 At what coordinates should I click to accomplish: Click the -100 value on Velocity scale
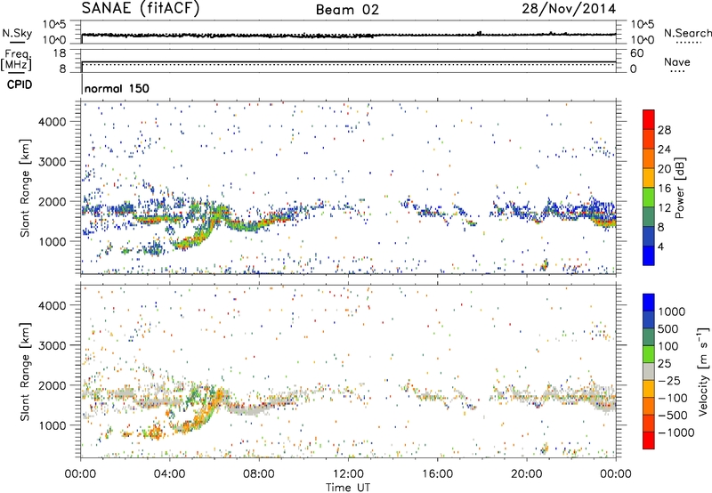672,398
